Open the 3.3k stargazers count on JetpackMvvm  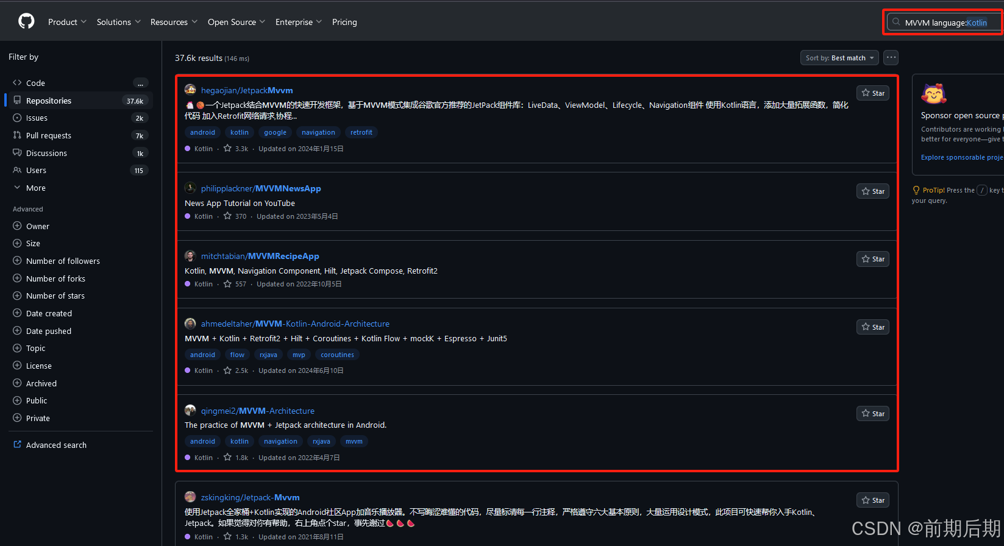(x=236, y=149)
